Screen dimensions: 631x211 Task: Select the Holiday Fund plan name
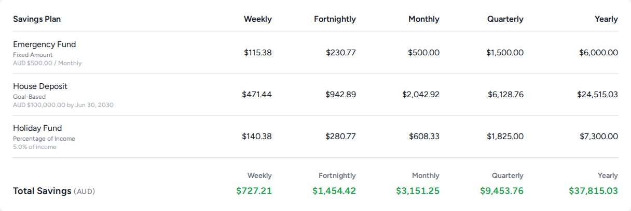(37, 128)
